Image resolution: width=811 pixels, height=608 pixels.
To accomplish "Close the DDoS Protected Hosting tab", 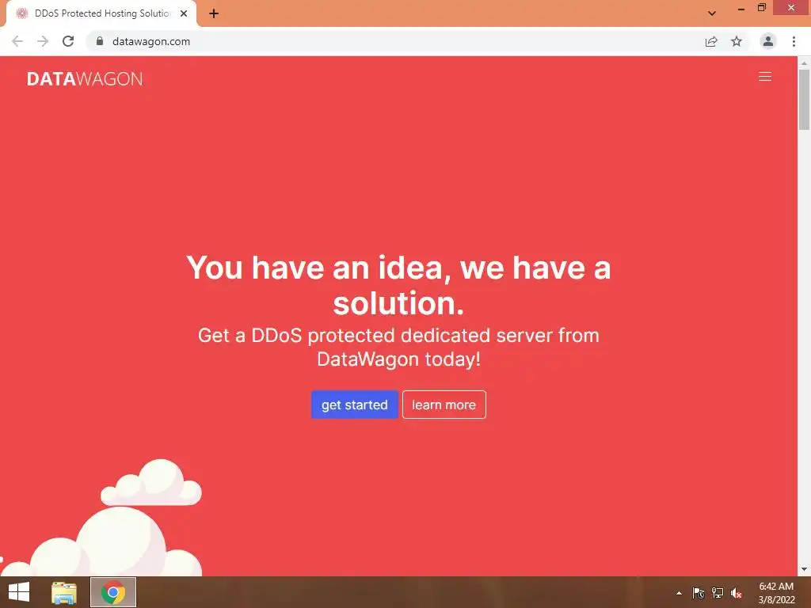I will tap(184, 13).
